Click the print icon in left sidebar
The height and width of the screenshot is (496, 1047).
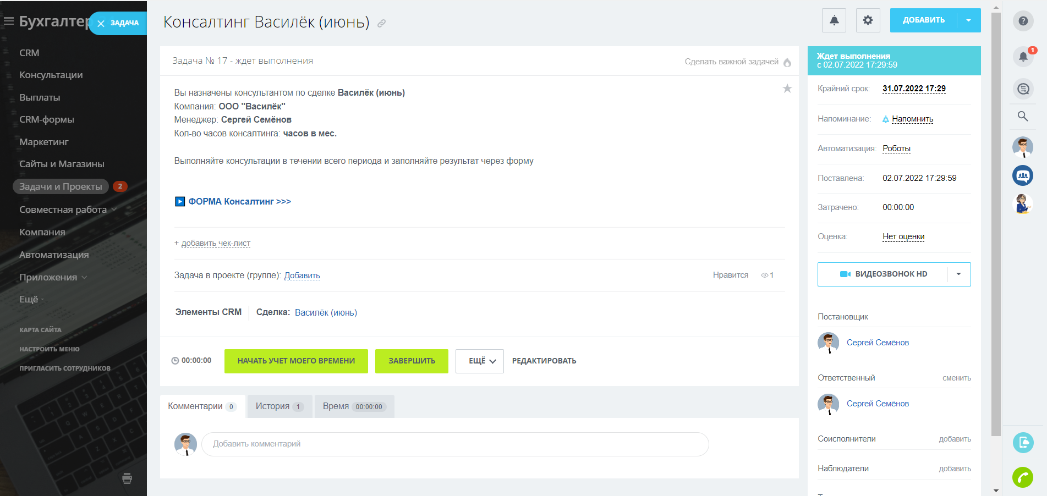coord(127,478)
